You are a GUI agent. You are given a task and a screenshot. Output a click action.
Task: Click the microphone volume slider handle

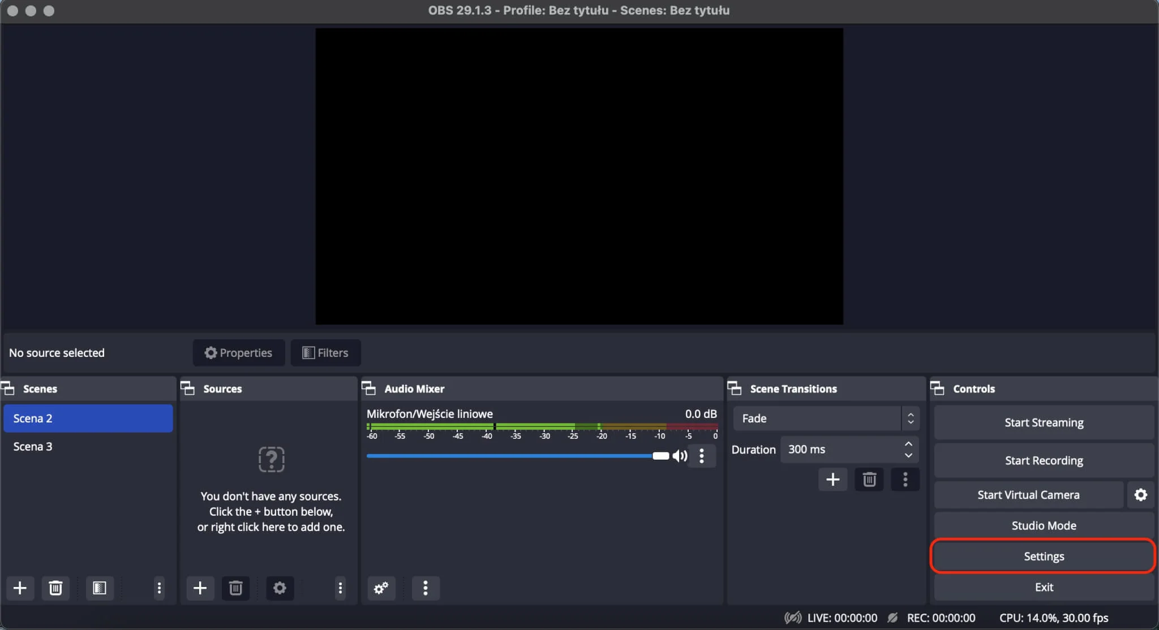660,456
